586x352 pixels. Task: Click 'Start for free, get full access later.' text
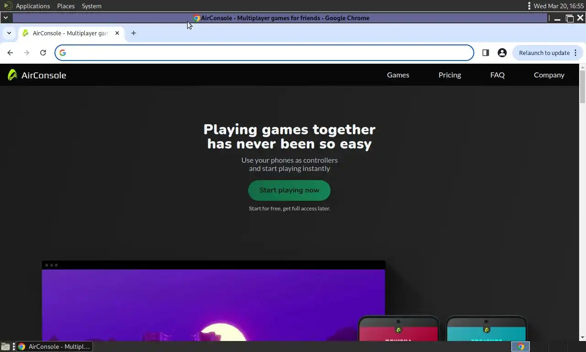coord(289,209)
